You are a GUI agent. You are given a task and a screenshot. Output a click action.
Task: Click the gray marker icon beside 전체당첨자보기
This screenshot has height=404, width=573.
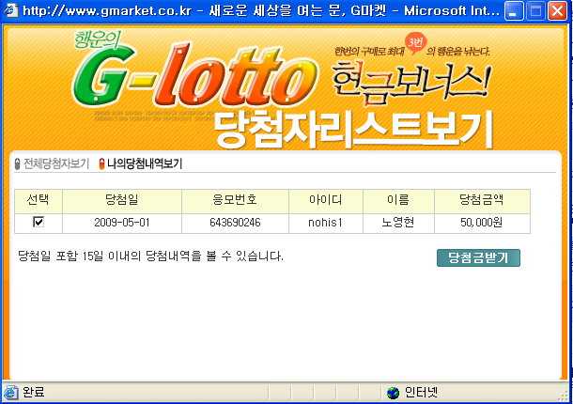(x=17, y=163)
